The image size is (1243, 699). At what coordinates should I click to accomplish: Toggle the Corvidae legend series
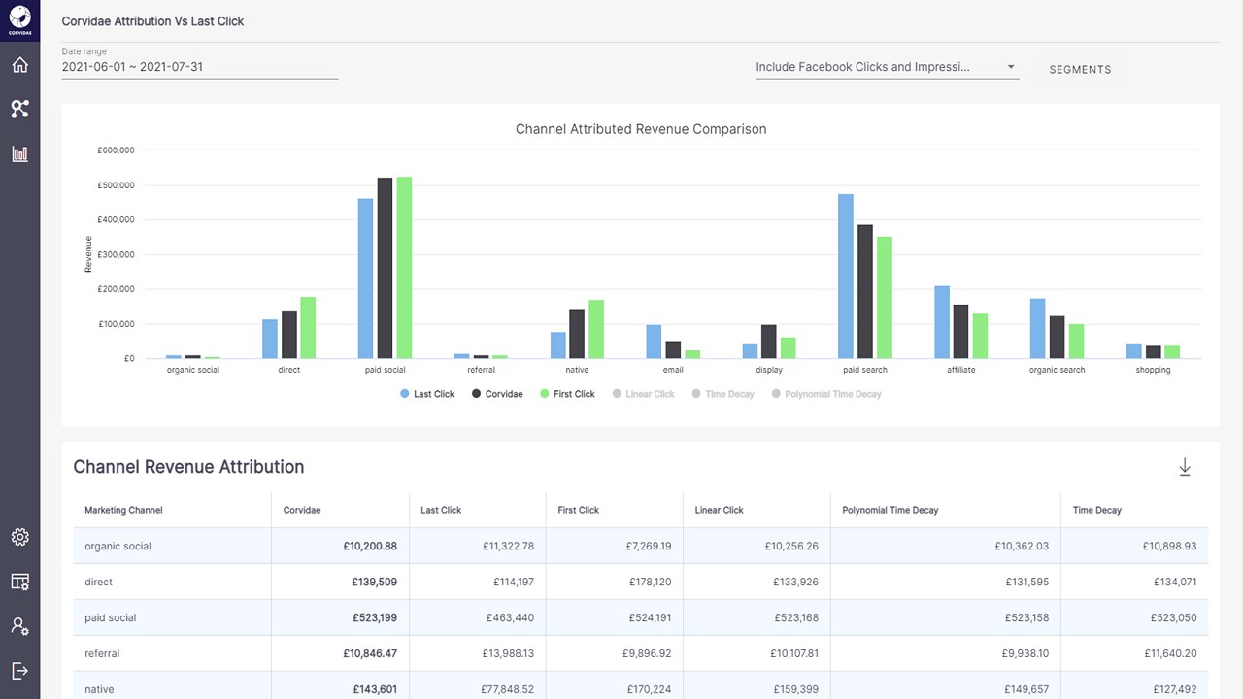pos(497,394)
